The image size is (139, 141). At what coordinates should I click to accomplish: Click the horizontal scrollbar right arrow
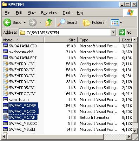point(129,136)
